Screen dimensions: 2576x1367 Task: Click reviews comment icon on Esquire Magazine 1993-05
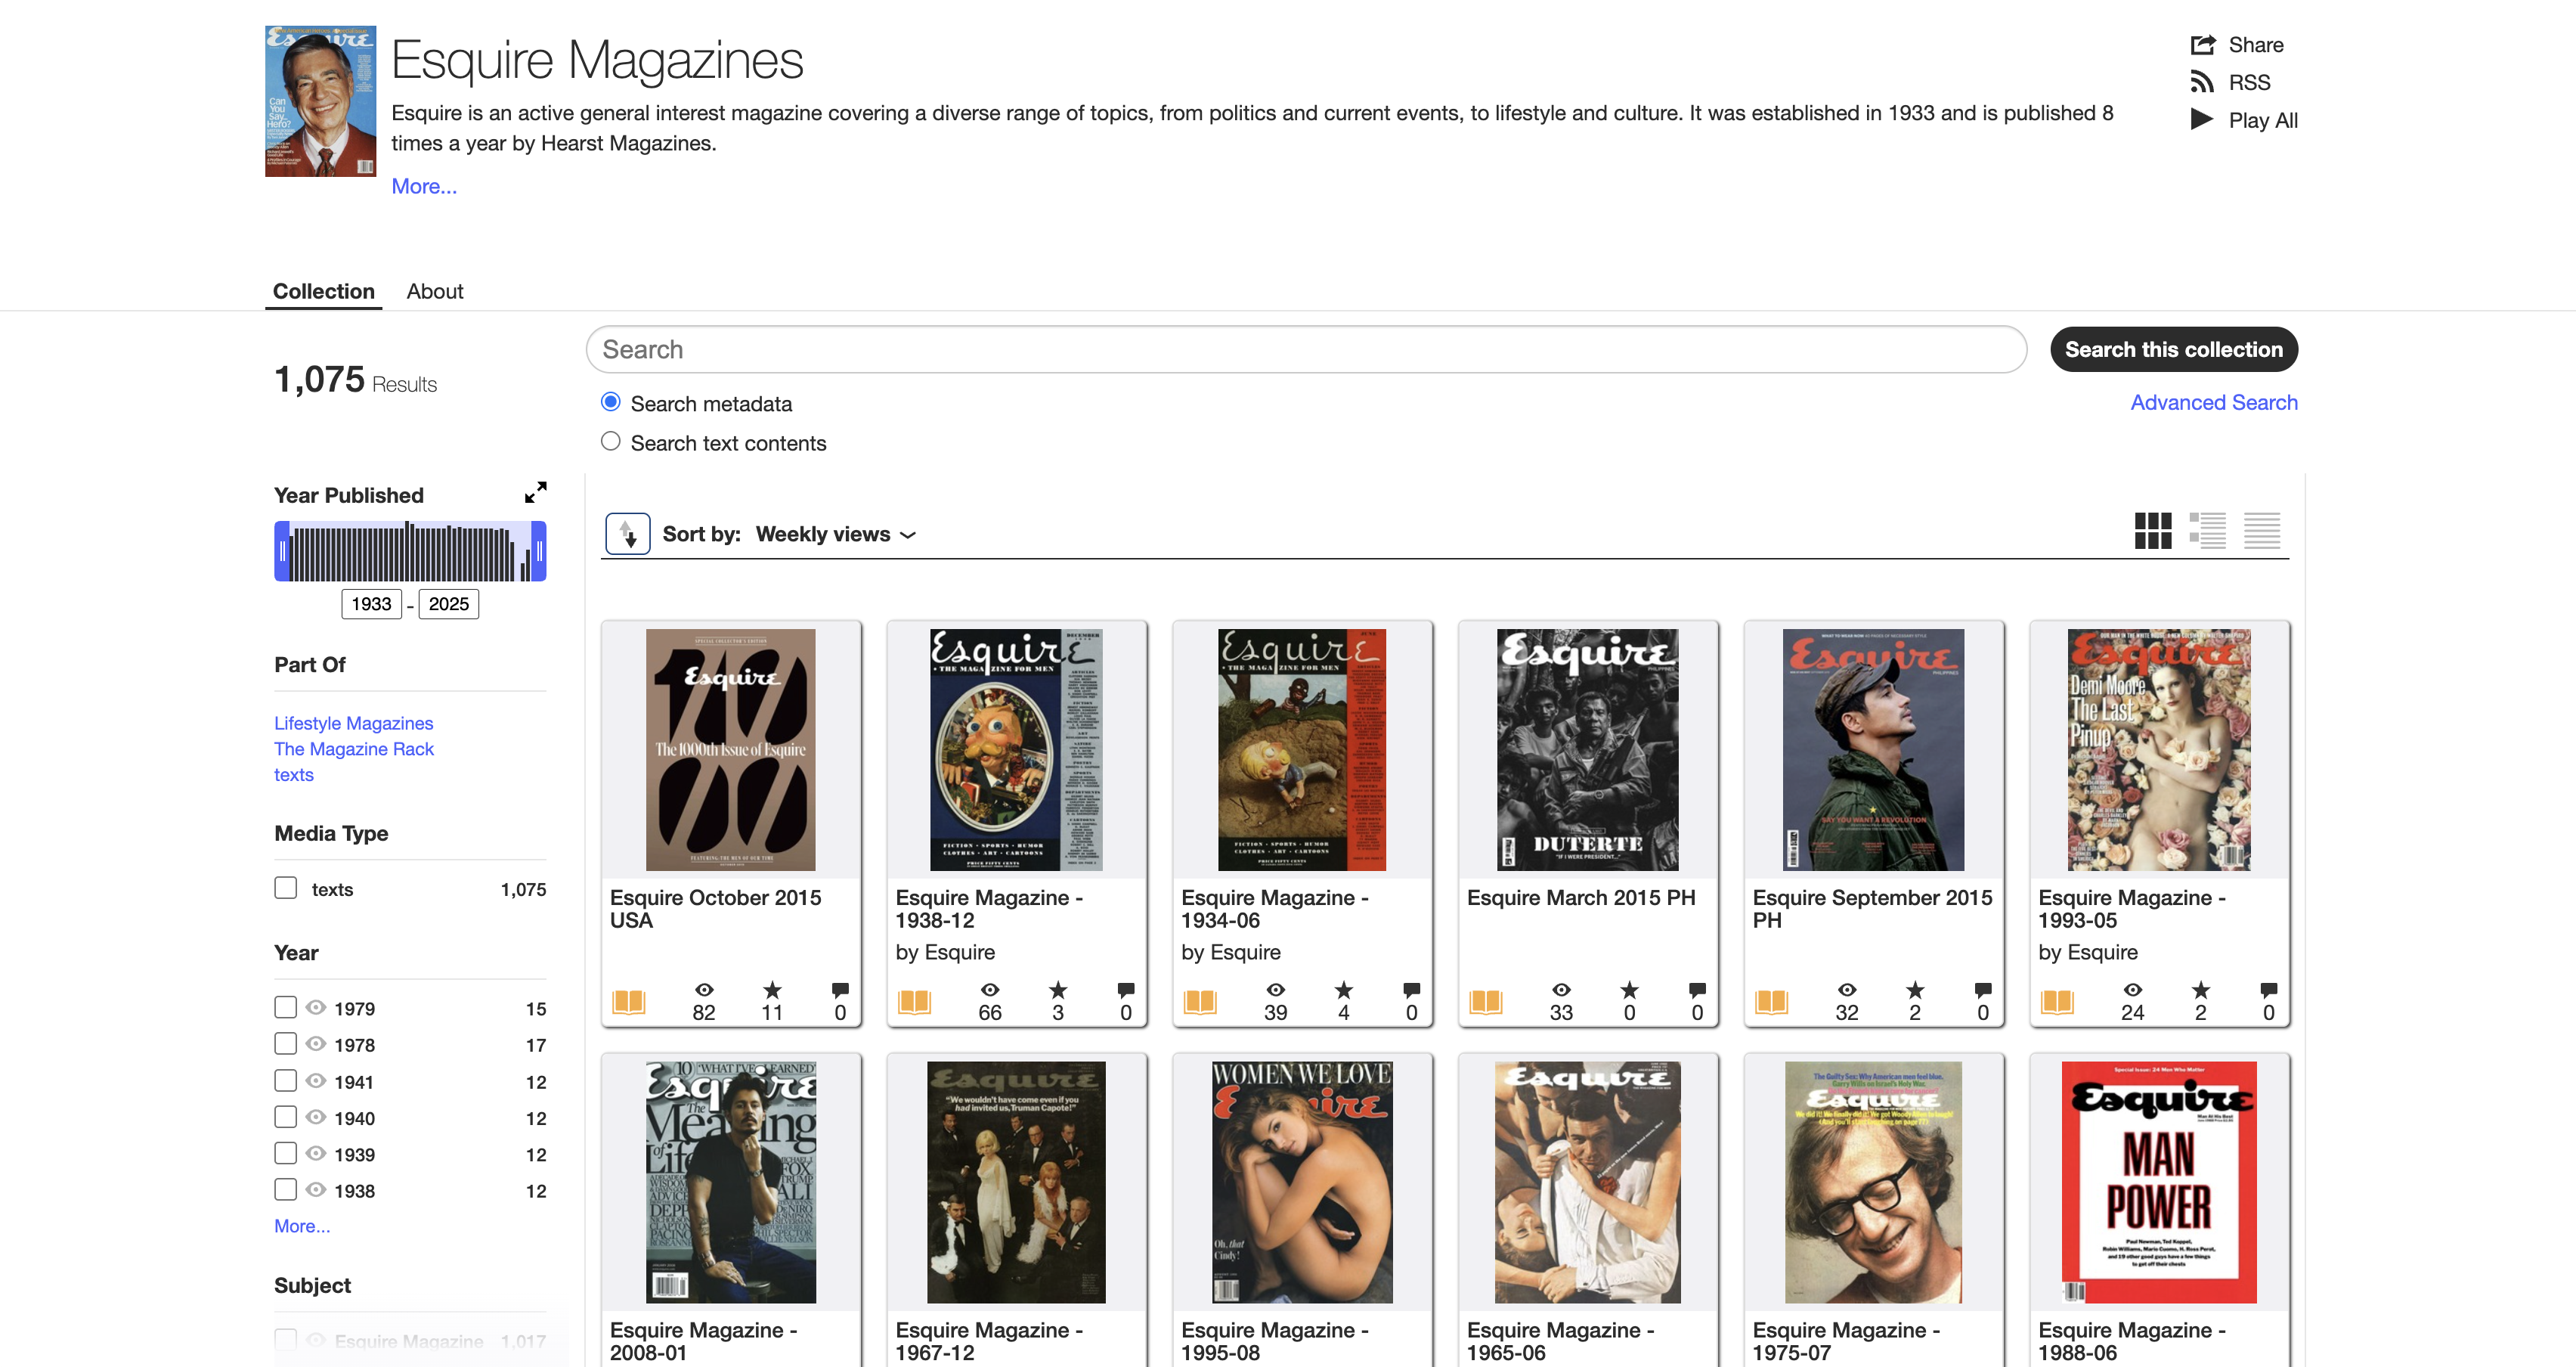(x=2269, y=989)
